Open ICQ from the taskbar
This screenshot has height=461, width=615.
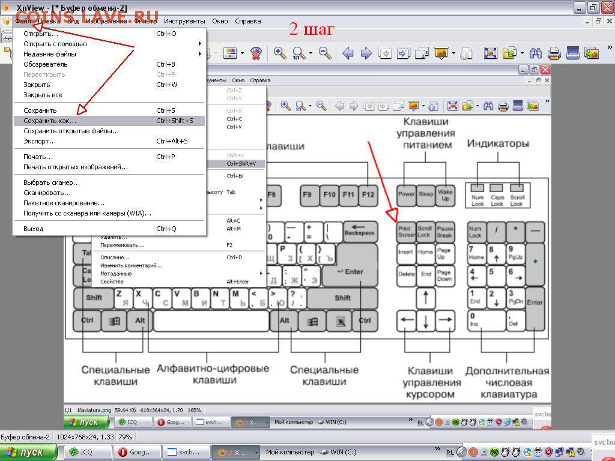point(88,452)
